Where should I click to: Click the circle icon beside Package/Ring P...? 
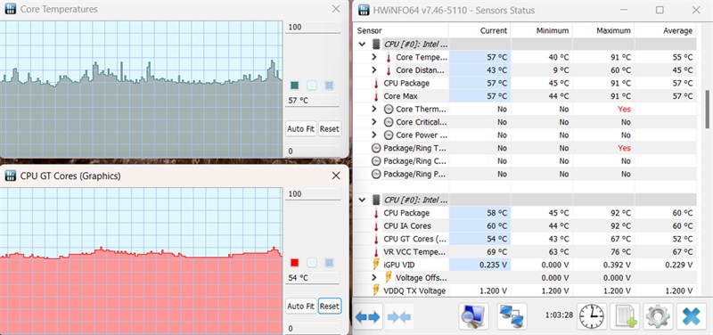point(376,174)
